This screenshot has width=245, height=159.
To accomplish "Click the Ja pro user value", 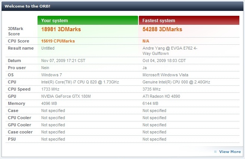I will (144, 68).
